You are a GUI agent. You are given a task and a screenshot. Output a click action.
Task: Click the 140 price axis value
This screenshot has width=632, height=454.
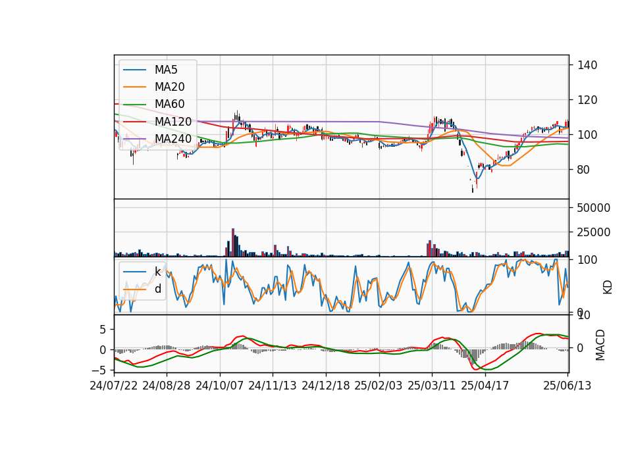(x=587, y=65)
